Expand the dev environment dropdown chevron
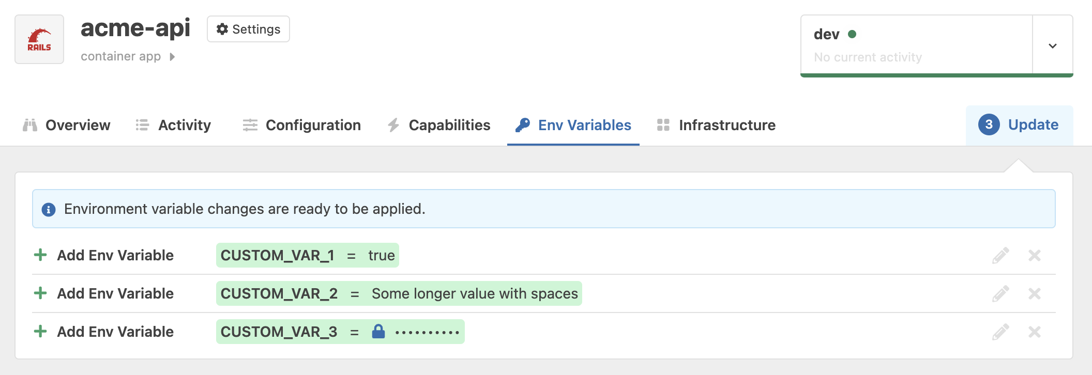This screenshot has height=375, width=1092. [x=1052, y=45]
